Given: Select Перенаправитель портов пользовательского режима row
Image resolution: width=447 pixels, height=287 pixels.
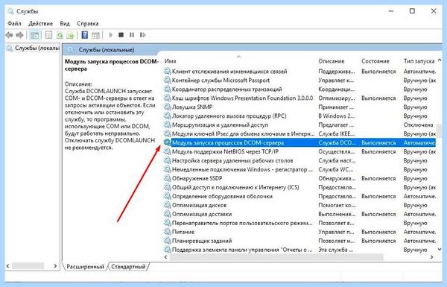Looking at the screenshot, I should tap(300, 223).
